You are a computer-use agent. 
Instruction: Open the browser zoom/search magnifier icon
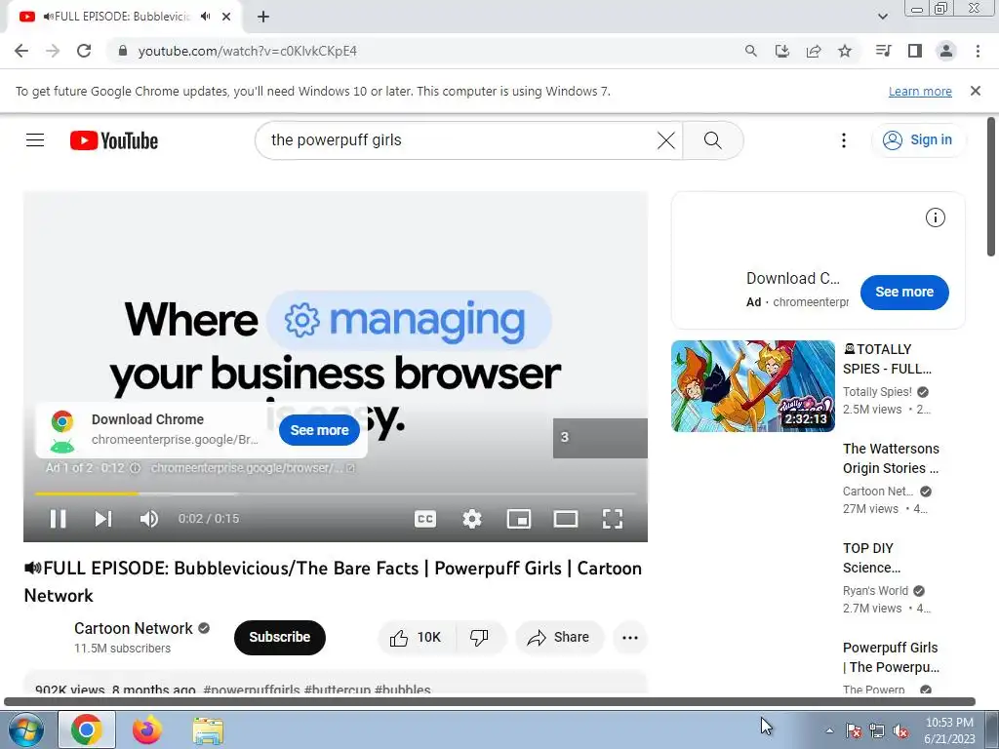(x=750, y=51)
